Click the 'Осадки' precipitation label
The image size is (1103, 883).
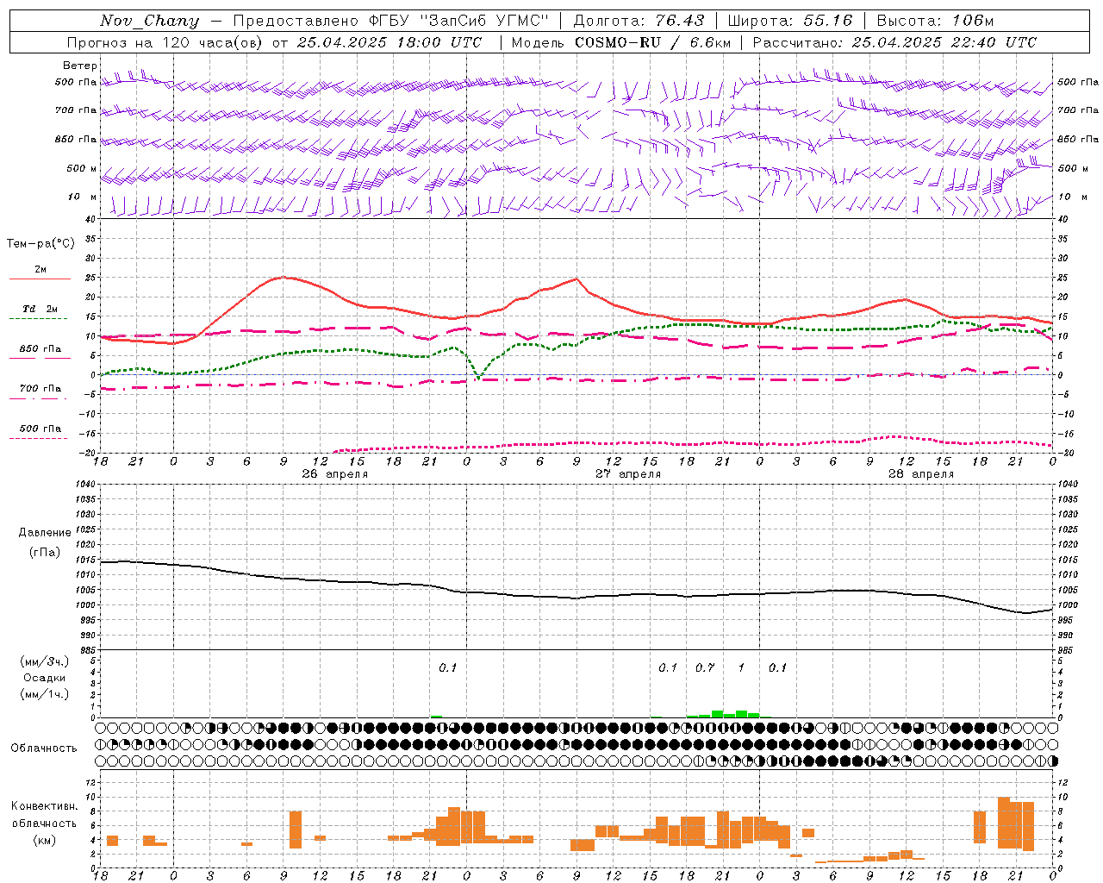point(45,678)
